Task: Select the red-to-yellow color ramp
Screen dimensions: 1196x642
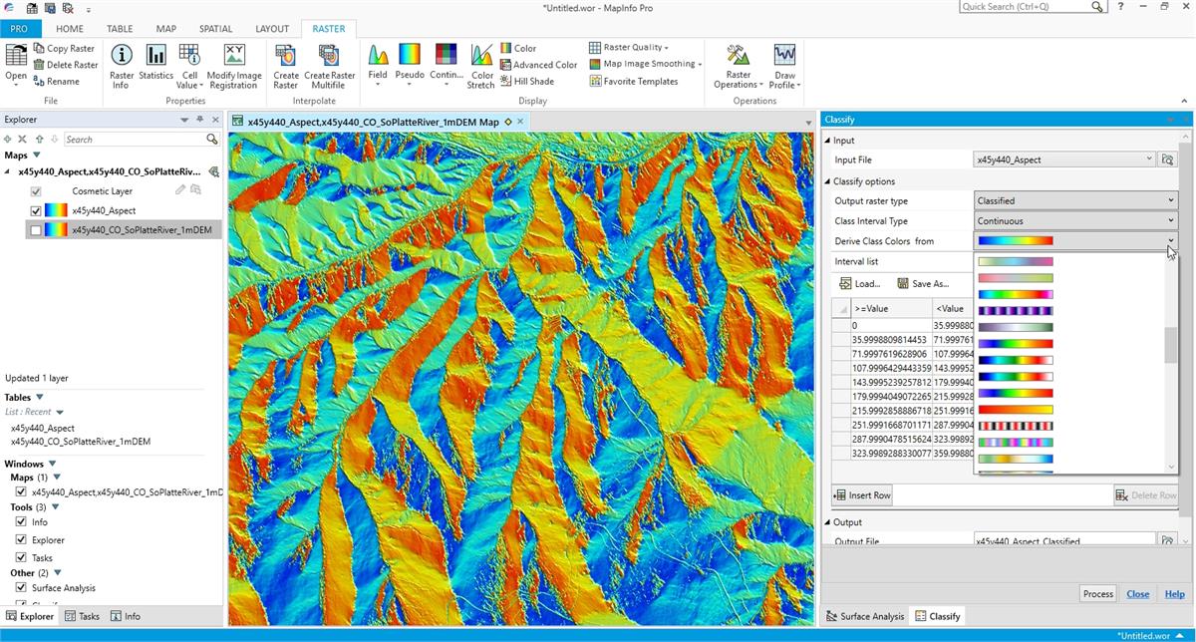Action: click(1016, 409)
